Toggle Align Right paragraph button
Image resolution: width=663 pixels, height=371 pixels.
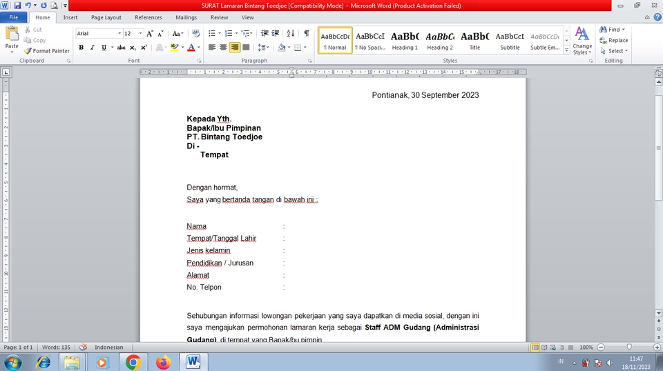(234, 48)
